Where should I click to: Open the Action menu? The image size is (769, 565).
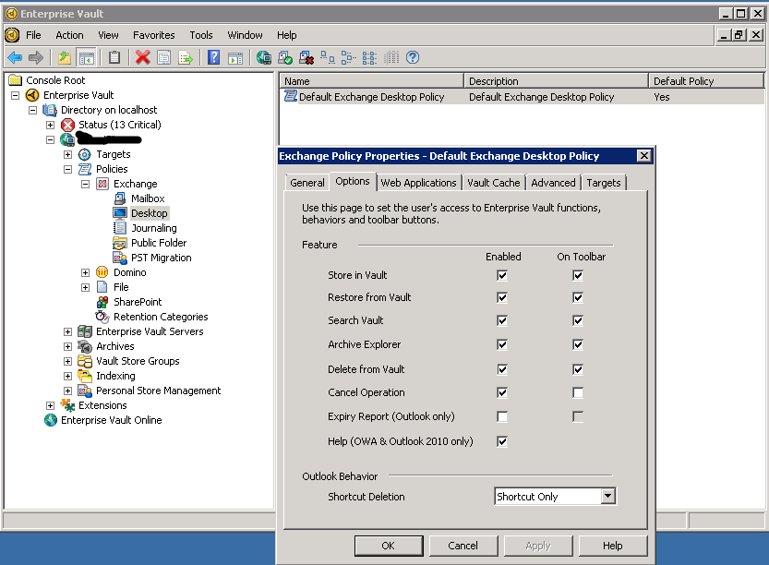69,35
